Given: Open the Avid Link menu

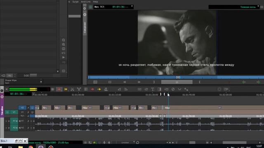Looking at the screenshot, I should [85, 2].
